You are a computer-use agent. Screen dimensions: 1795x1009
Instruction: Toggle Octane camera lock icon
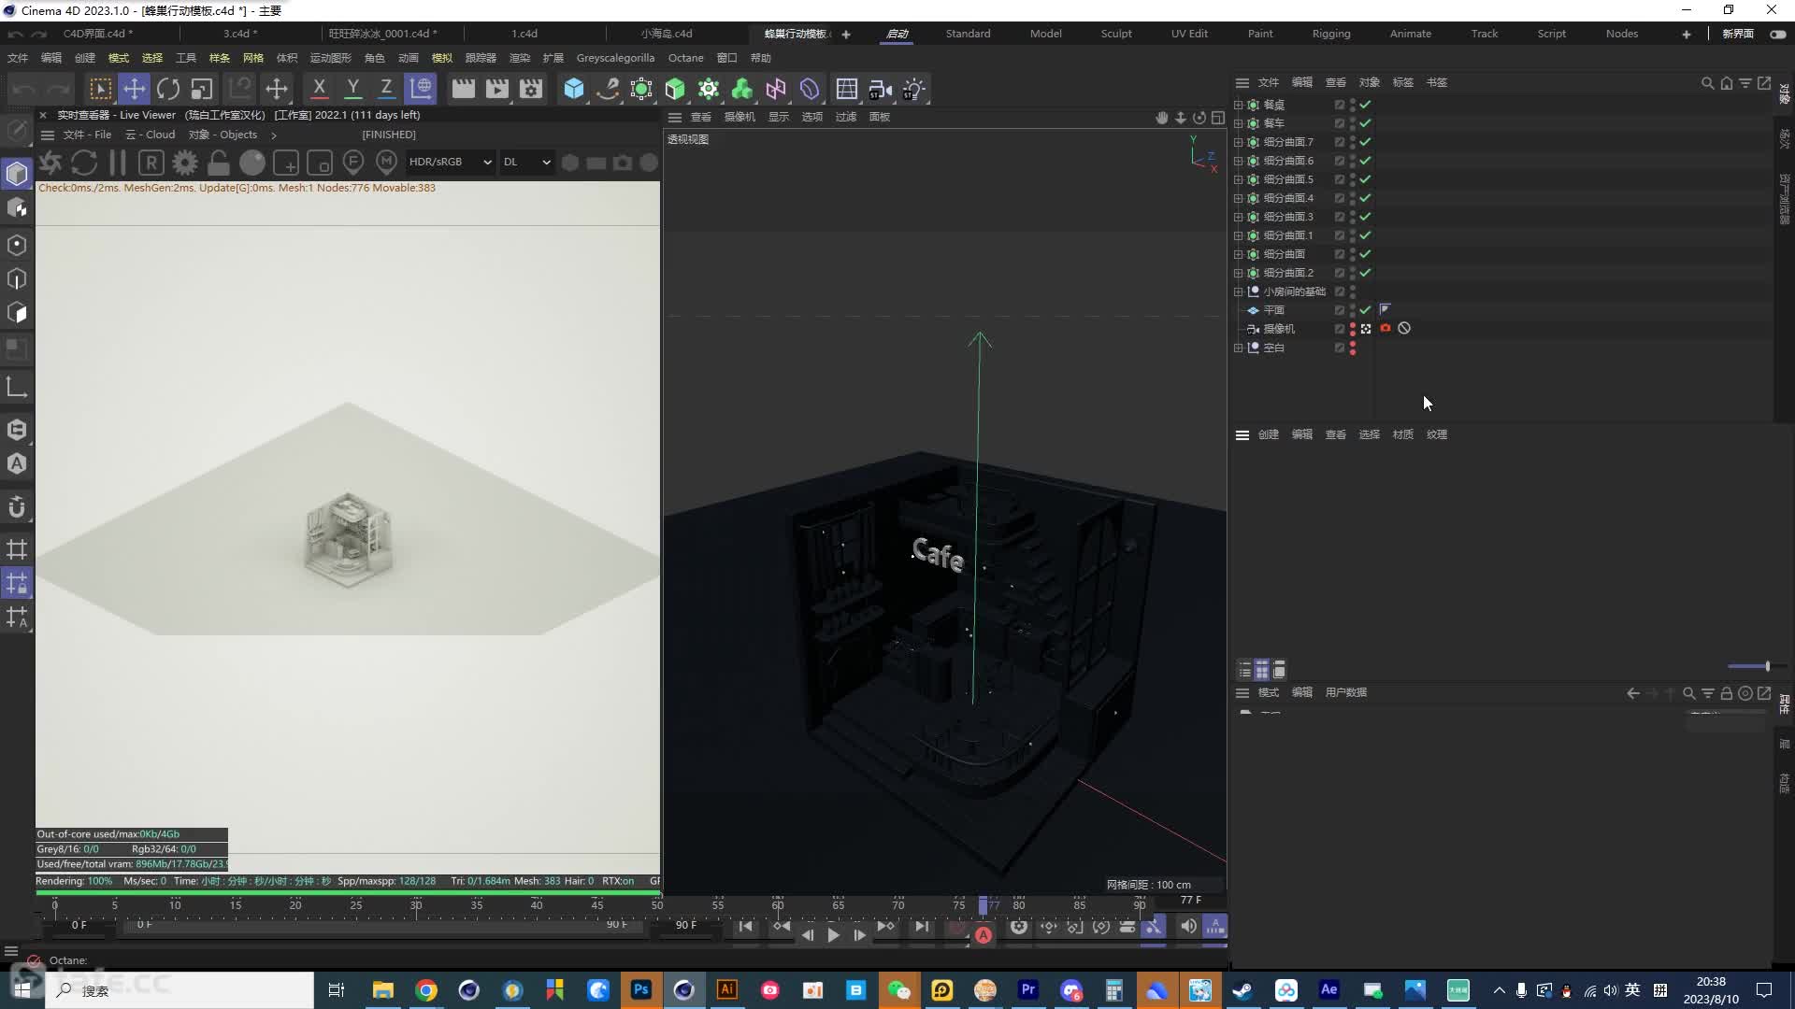coord(219,163)
